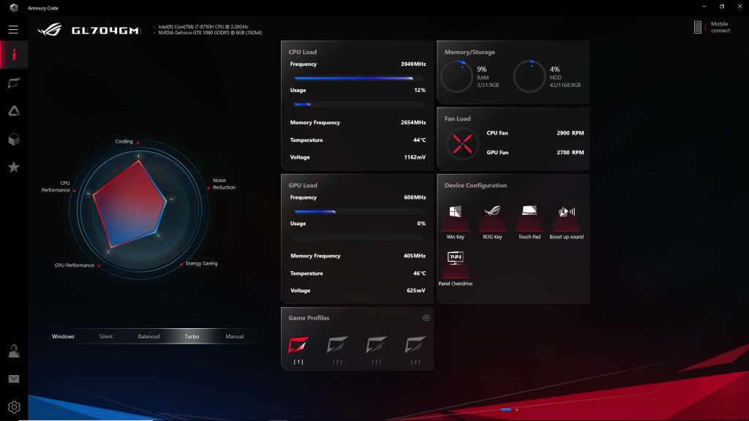The image size is (749, 421).
Task: Click the GPU Load panel title
Action: tap(302, 185)
